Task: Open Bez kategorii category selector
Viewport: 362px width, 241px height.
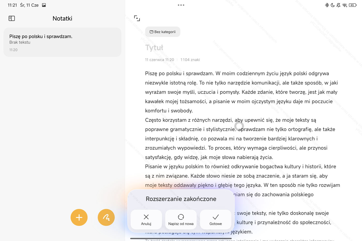Action: coord(163,32)
